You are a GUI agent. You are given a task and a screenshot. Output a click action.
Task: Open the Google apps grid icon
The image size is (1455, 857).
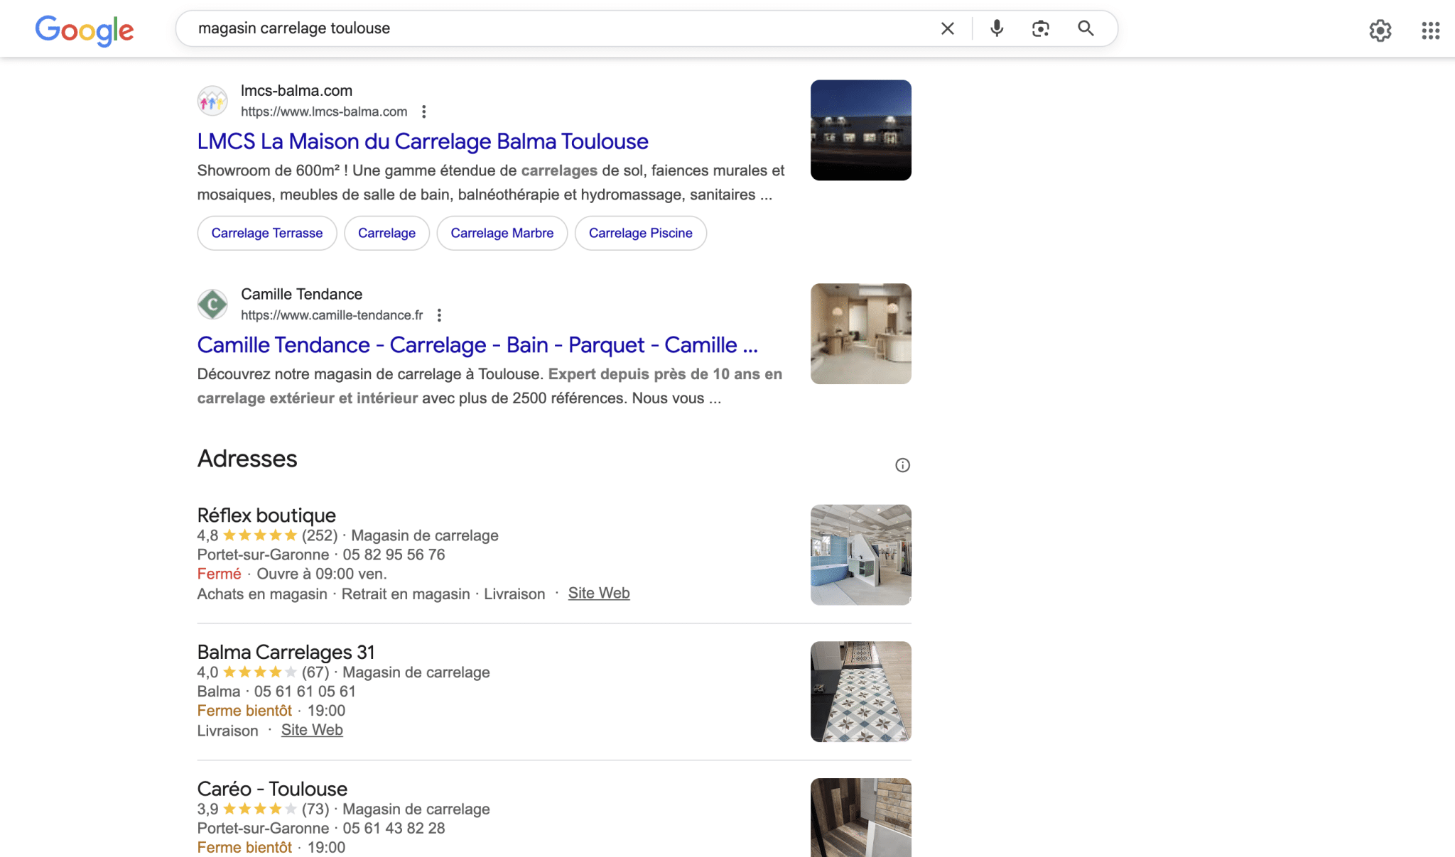1430,31
